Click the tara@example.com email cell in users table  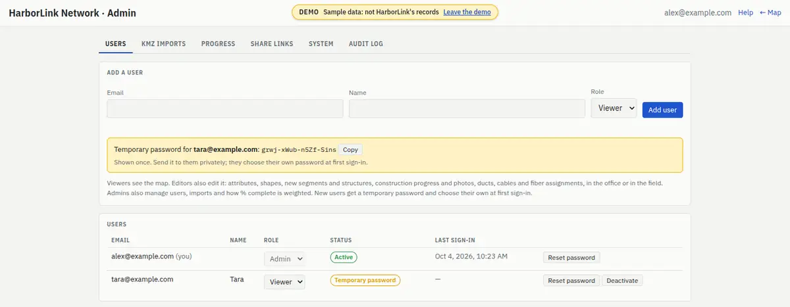(142, 279)
